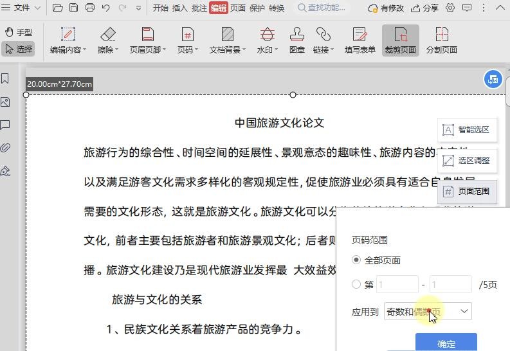Image resolution: width=510 pixels, height=351 pixels.
Task: Click the Share (分享) button
Action: (x=424, y=8)
